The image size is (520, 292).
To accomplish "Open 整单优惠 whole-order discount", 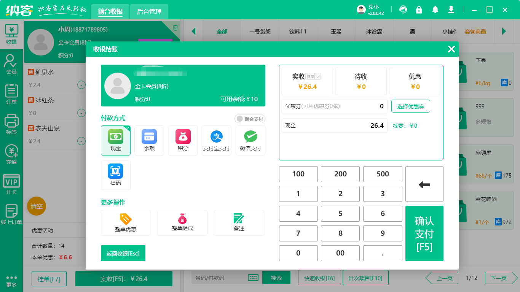I will click(x=126, y=223).
